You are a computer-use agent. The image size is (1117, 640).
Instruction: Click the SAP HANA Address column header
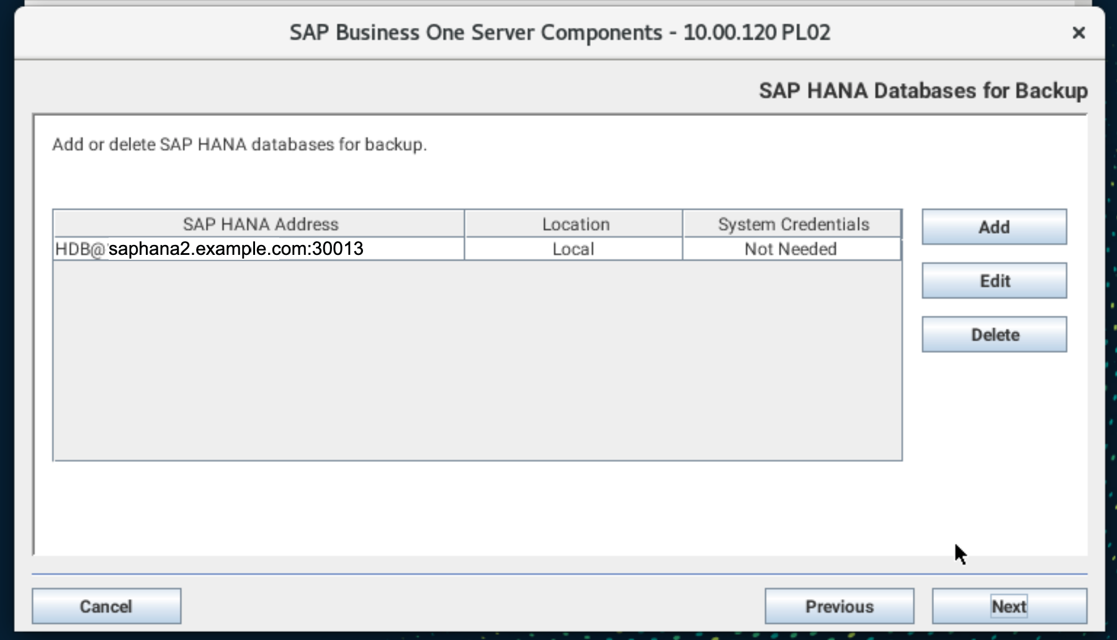(259, 224)
